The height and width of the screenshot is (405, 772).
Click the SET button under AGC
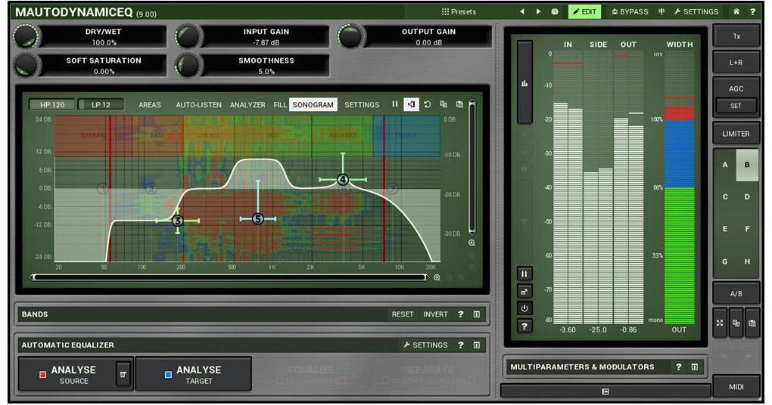point(736,107)
